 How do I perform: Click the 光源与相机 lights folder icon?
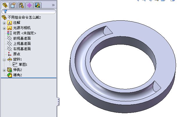click(x=10, y=28)
